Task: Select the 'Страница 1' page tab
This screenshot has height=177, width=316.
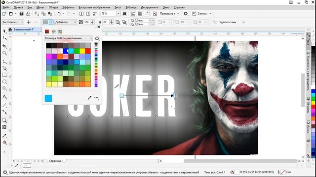Action: pyautogui.click(x=56, y=161)
